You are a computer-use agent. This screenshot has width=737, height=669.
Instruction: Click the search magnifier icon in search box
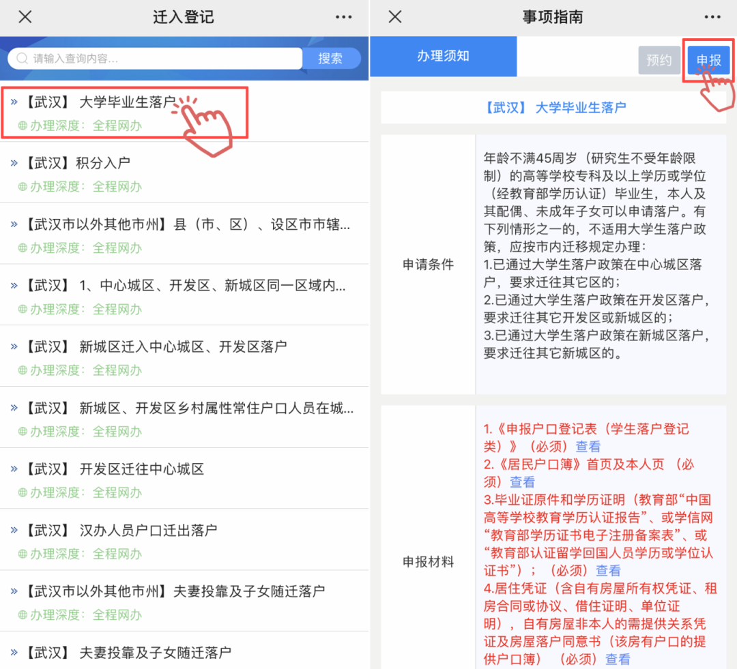(x=22, y=59)
